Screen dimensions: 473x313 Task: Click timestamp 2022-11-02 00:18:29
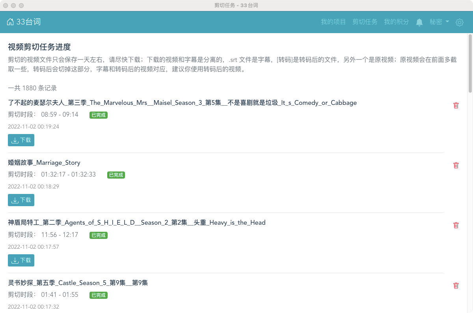click(x=34, y=187)
